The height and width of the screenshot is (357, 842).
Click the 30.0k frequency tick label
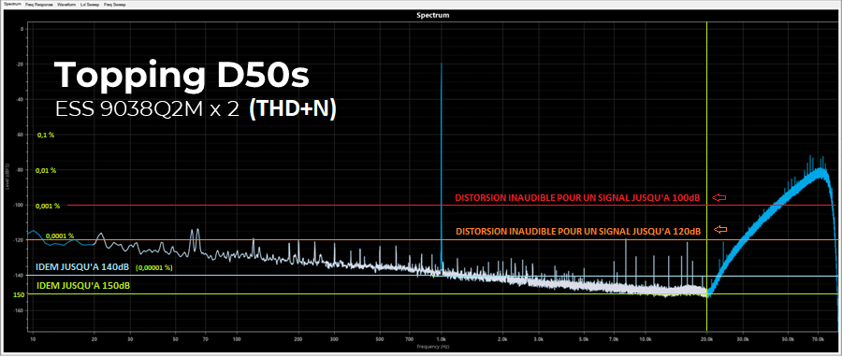[x=743, y=340]
